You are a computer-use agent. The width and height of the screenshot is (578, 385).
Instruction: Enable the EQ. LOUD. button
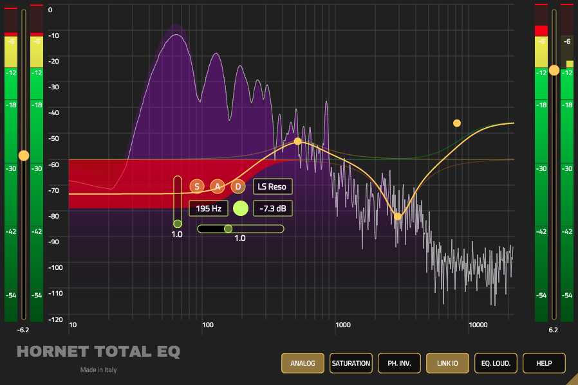(x=496, y=363)
